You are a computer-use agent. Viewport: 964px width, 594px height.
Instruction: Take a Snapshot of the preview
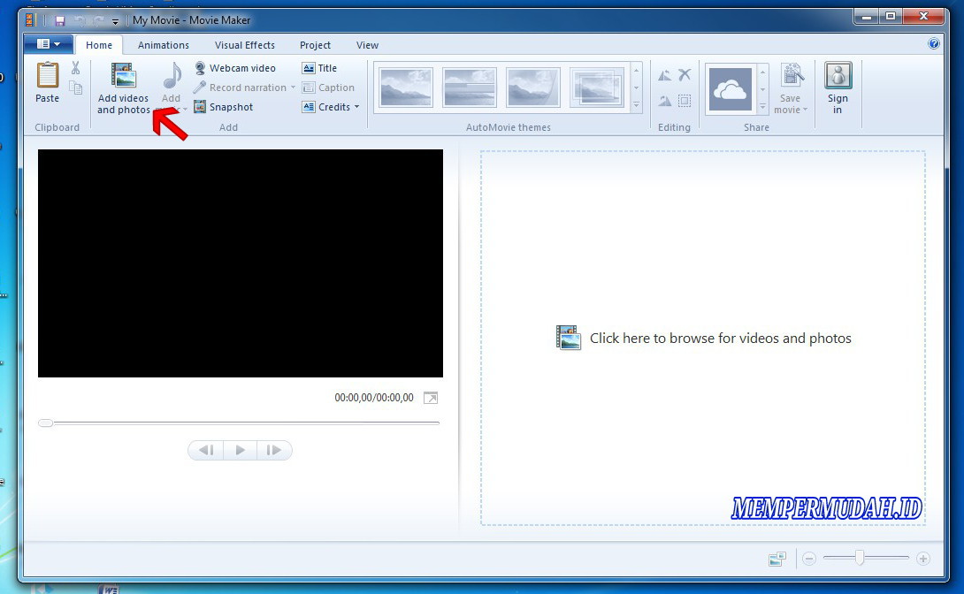coord(224,107)
